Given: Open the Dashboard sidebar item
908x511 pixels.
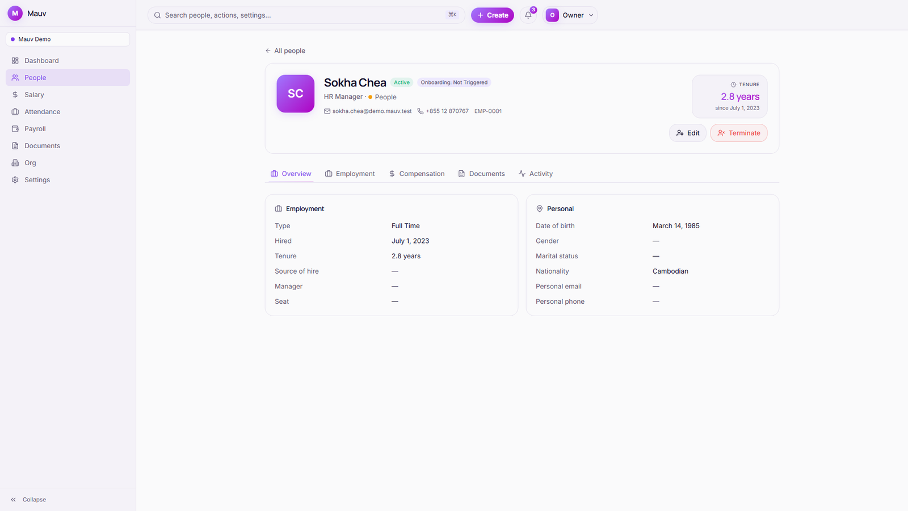Looking at the screenshot, I should pyautogui.click(x=68, y=61).
